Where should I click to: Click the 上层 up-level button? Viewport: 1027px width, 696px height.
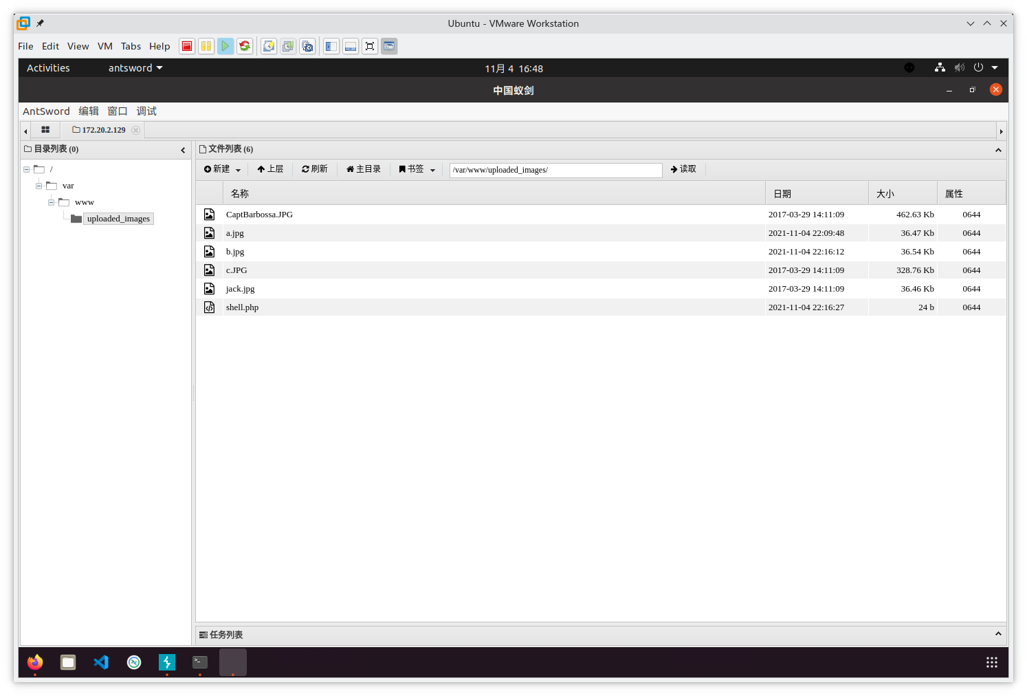click(270, 169)
